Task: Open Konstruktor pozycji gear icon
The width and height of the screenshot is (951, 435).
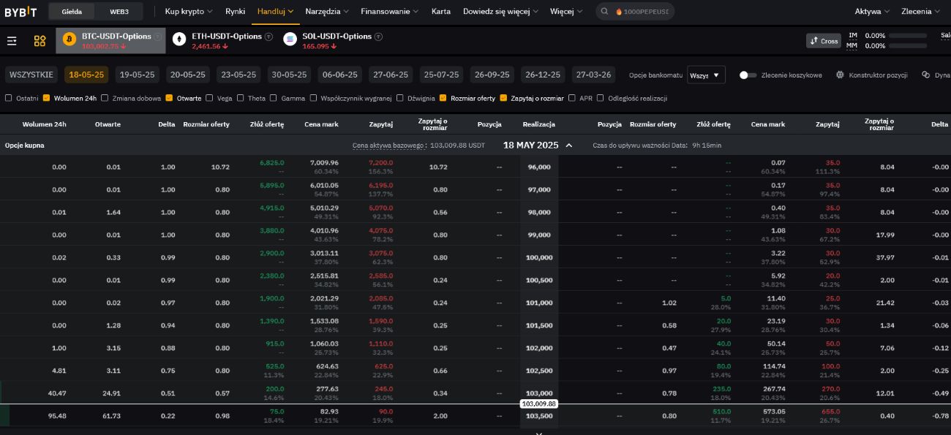Action: (840, 75)
